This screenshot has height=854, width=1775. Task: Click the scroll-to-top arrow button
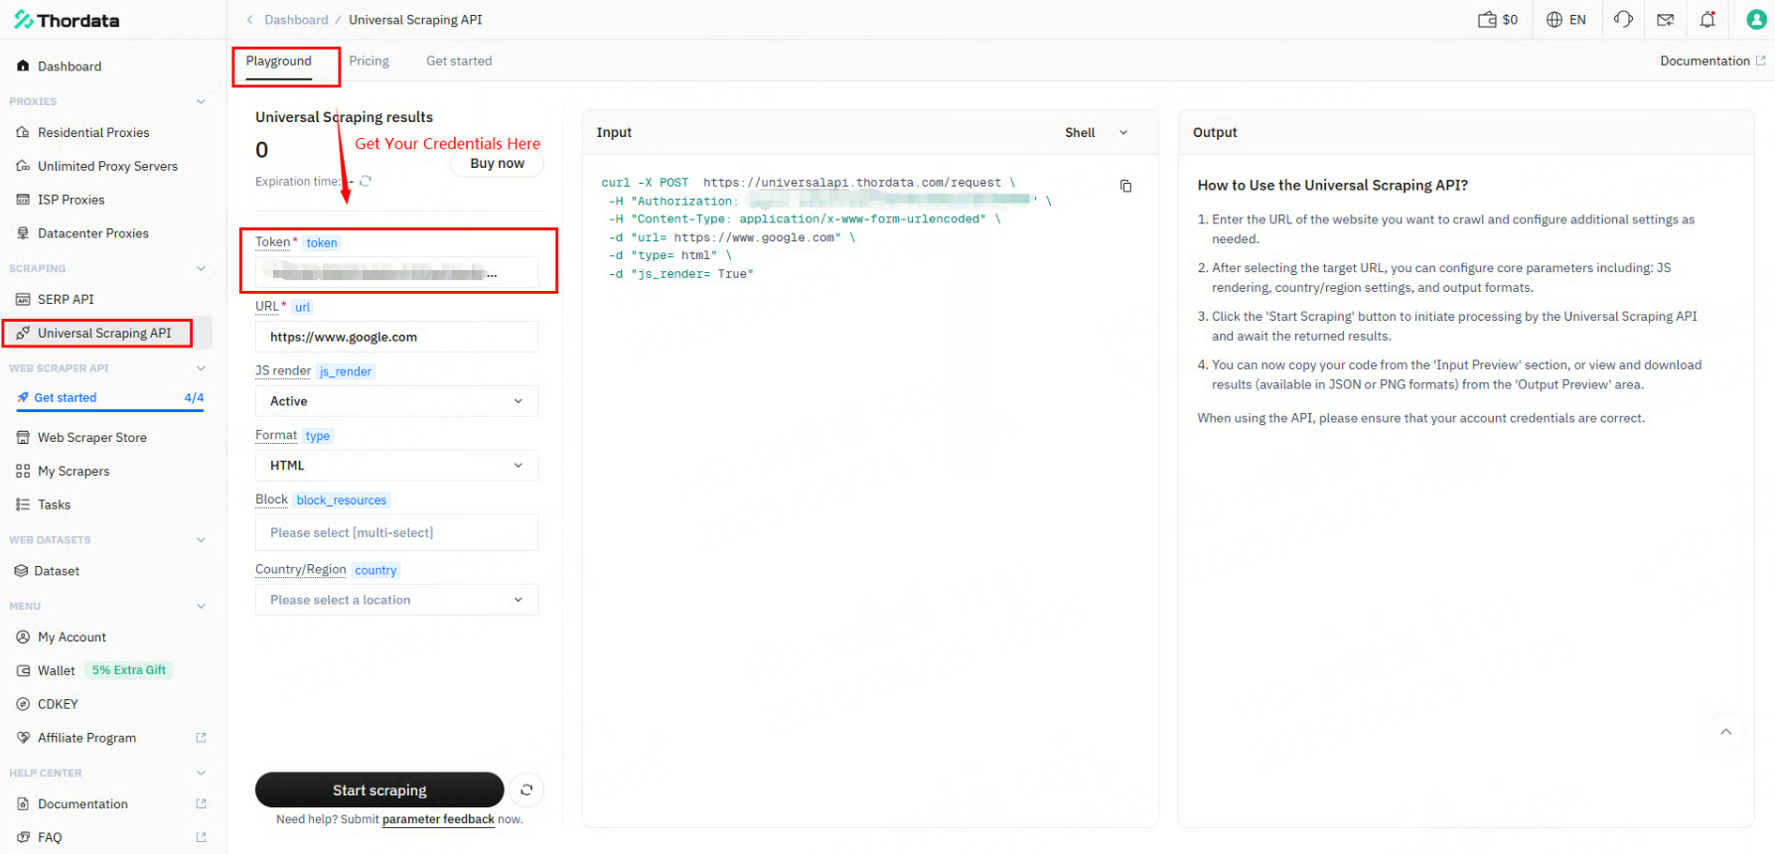click(1726, 732)
